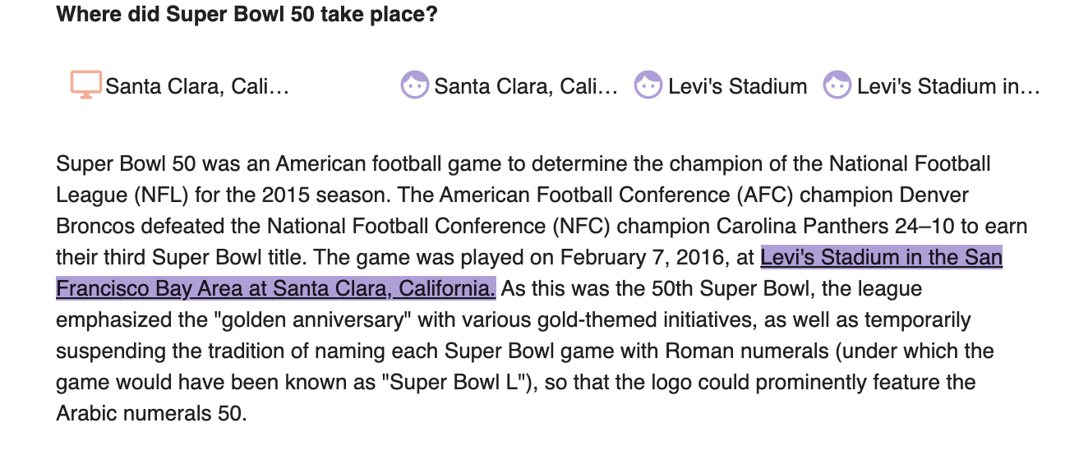
Task: Open the model answer "Santa Clara, Cali…" next to monitor
Action: tap(197, 86)
